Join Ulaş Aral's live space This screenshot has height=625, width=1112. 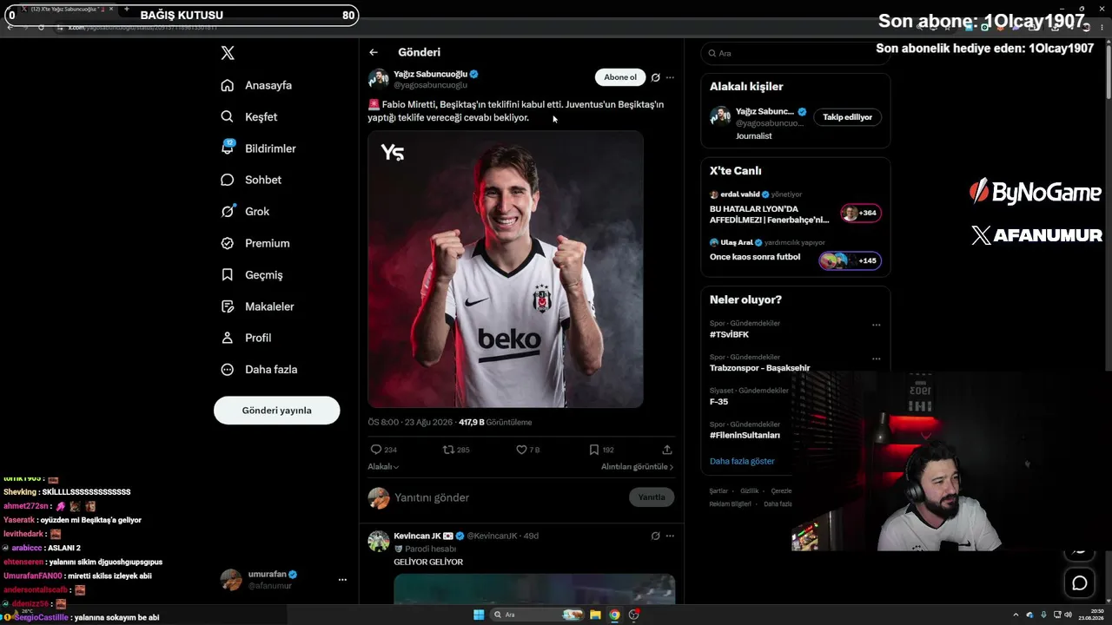(851, 260)
